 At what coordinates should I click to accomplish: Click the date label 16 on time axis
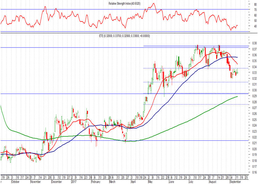[81, 178]
